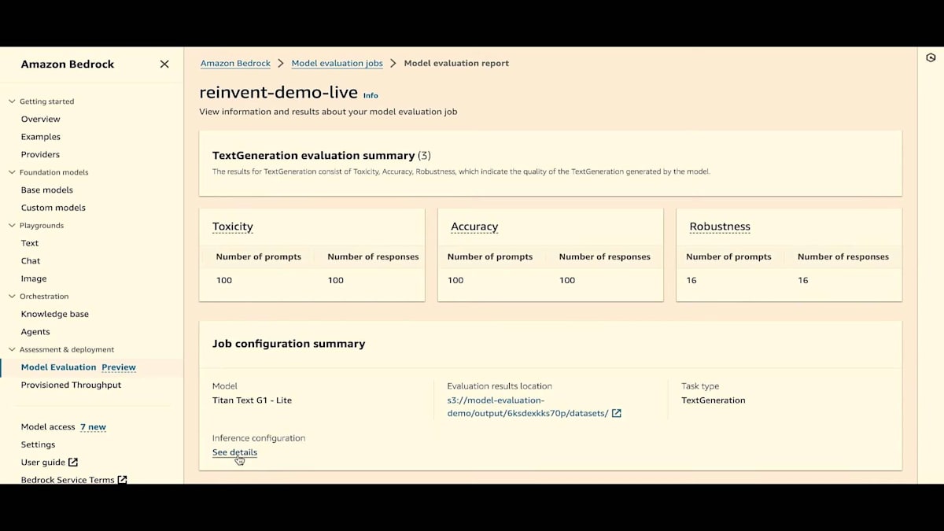The height and width of the screenshot is (531, 944).
Task: Click the reinvent-demo-live page title
Action: point(278,93)
